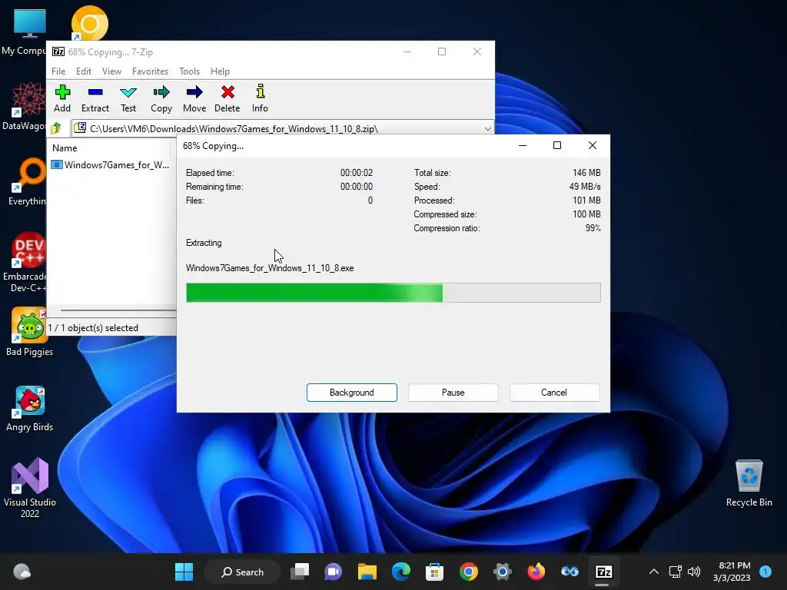This screenshot has width=787, height=590.
Task: Click the 146 MB total size value
Action: [586, 173]
